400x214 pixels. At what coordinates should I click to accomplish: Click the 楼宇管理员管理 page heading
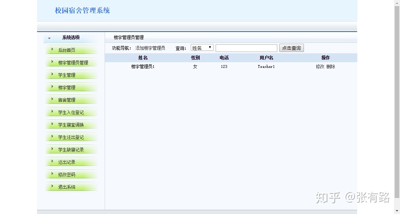point(128,37)
